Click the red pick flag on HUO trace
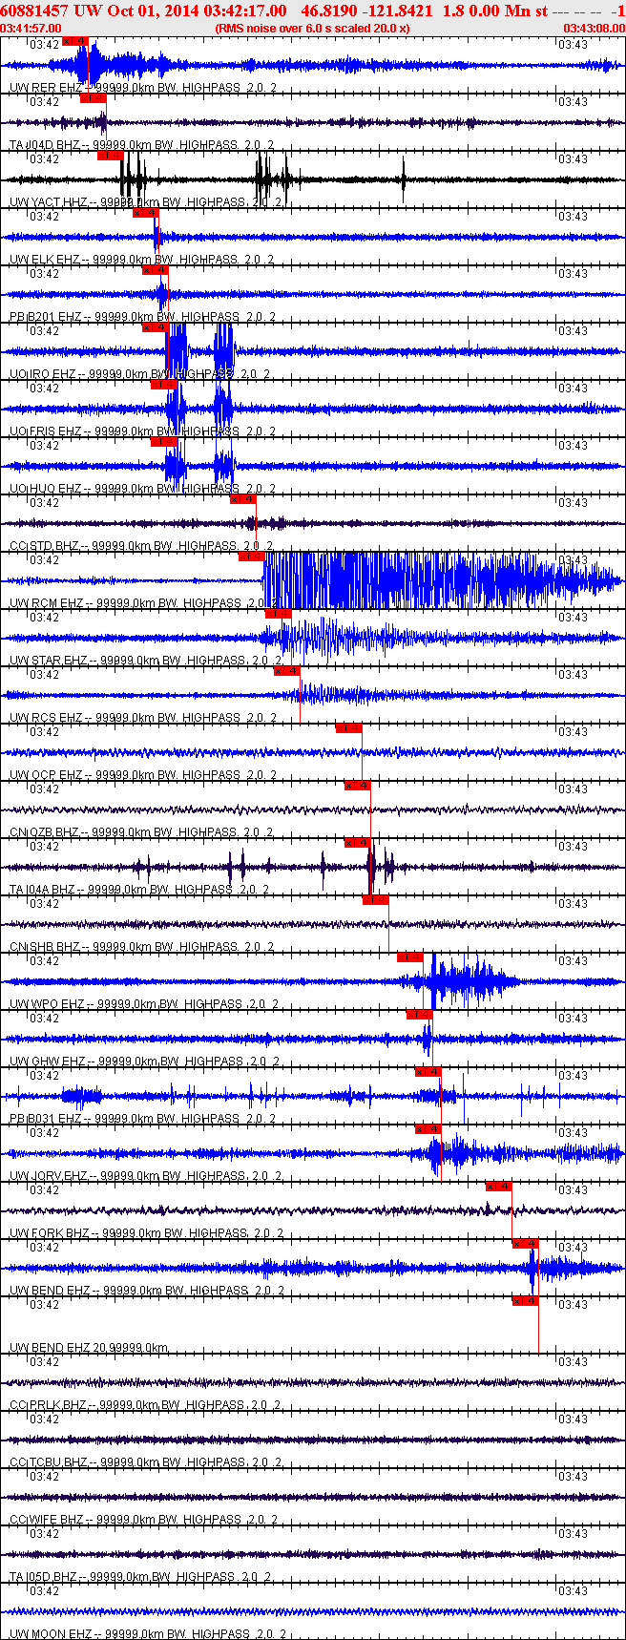 pyautogui.click(x=163, y=442)
